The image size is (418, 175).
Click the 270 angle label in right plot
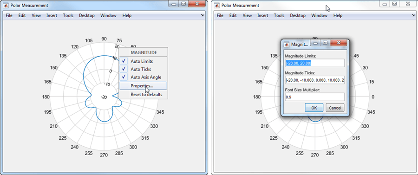pos(315,155)
